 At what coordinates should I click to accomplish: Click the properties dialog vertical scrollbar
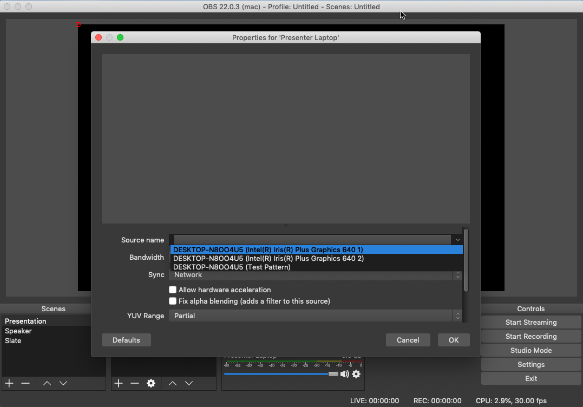tap(466, 260)
